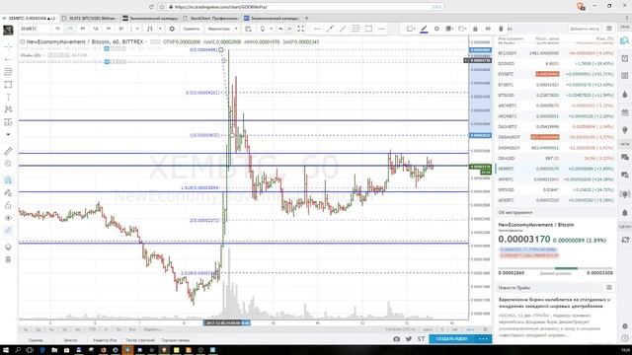The image size is (632, 355).
Task: Click the trash icon in left toolbar
Action: pyautogui.click(x=8, y=259)
